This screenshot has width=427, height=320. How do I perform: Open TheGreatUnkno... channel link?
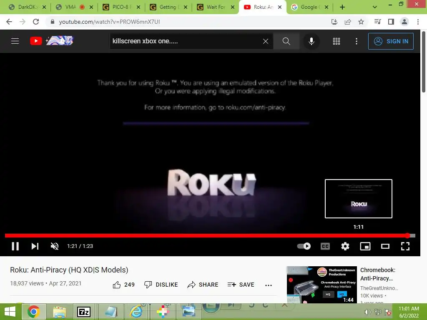point(379,288)
